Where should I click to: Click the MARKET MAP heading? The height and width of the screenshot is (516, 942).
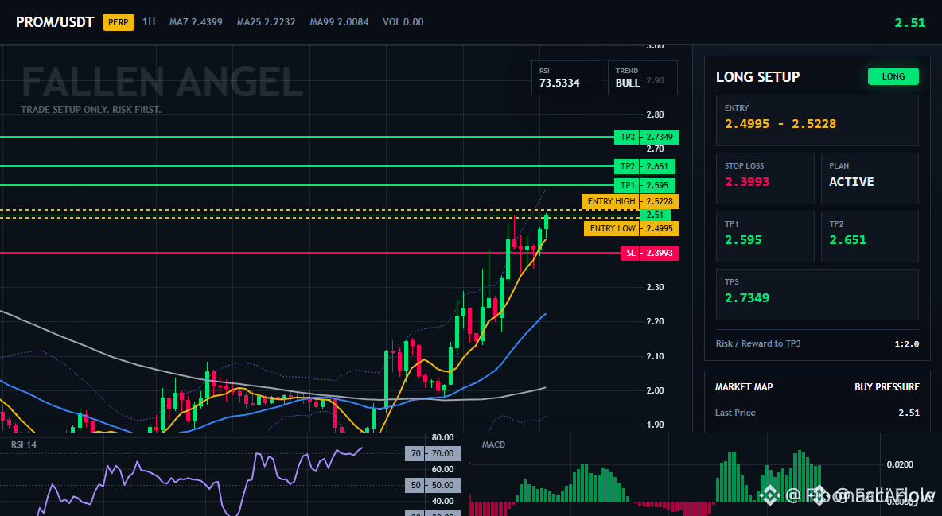[744, 387]
